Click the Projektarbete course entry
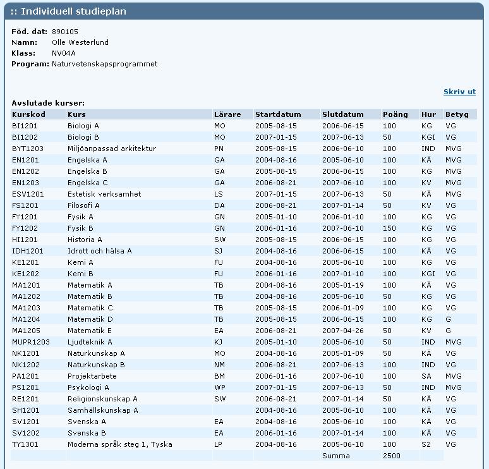 (x=92, y=376)
